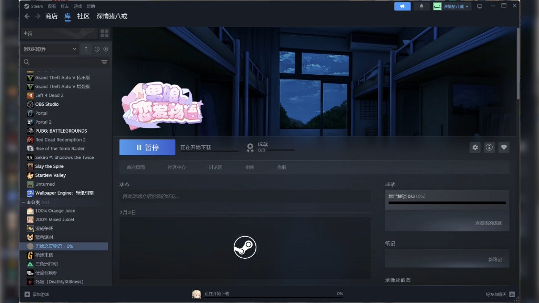Open friends and chat icon

(x=512, y=295)
